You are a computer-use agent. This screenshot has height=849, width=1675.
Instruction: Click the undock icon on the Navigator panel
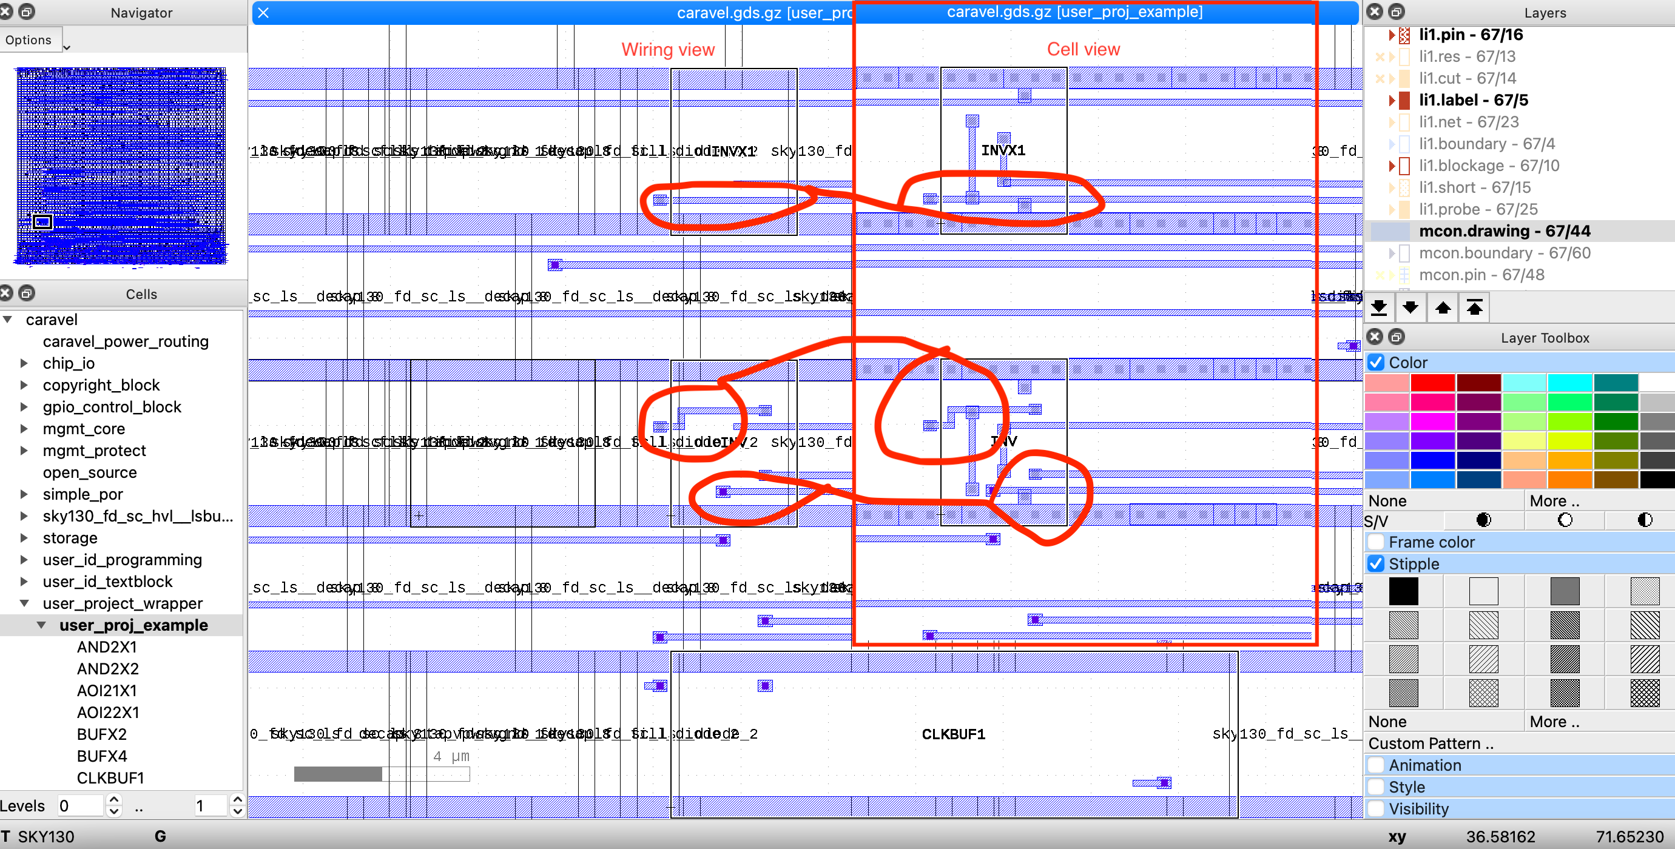pyautogui.click(x=27, y=12)
